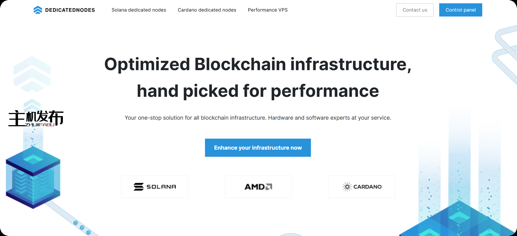Click Enhance your infrastructure now

pos(258,148)
